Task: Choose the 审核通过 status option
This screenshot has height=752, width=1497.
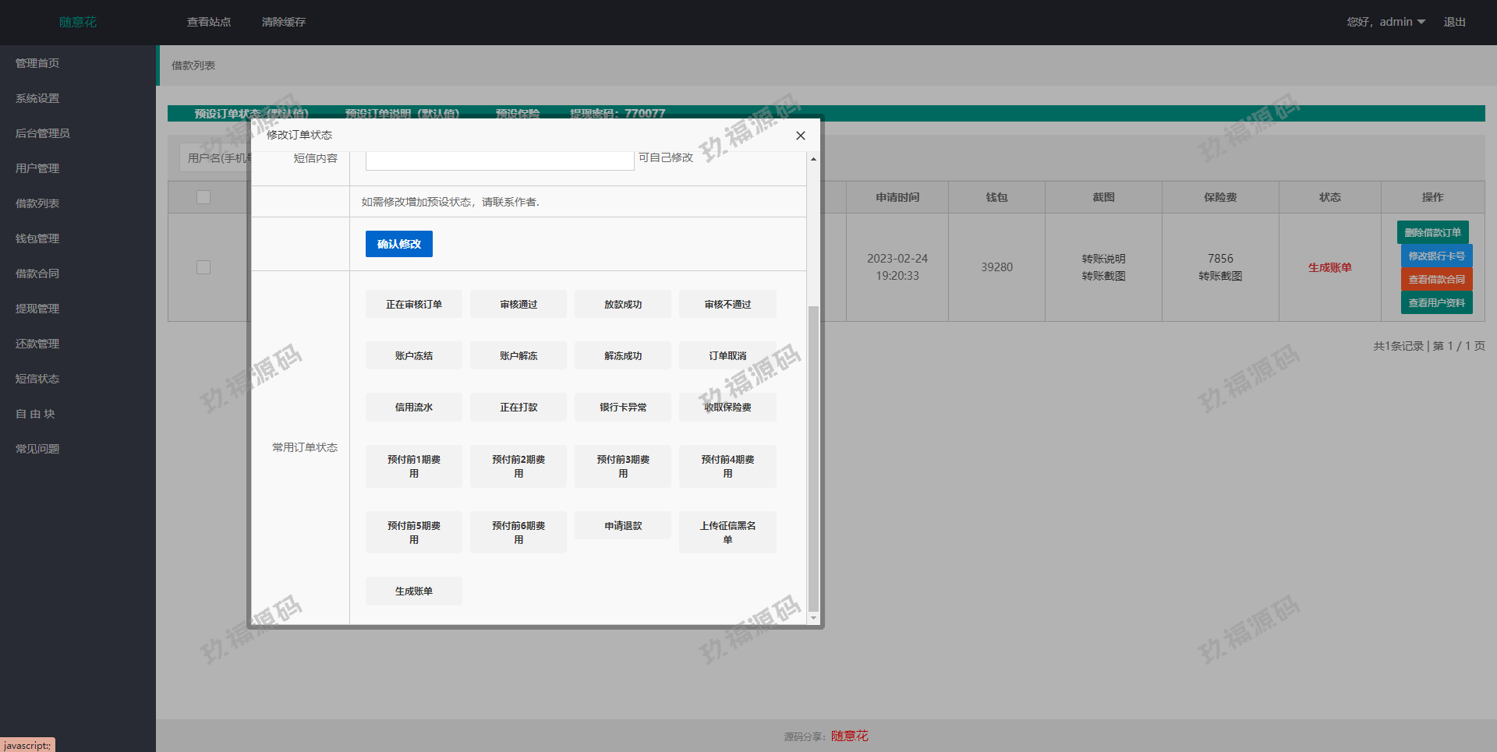Action: click(x=518, y=305)
